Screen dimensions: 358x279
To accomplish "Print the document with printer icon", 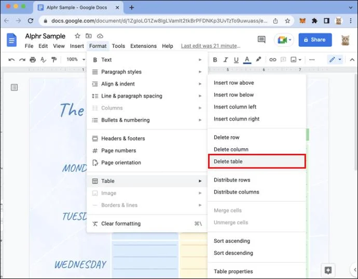I will coord(33,60).
